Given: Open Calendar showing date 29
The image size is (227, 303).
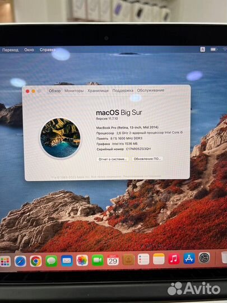Looking at the screenshot, I should [x=113, y=260].
